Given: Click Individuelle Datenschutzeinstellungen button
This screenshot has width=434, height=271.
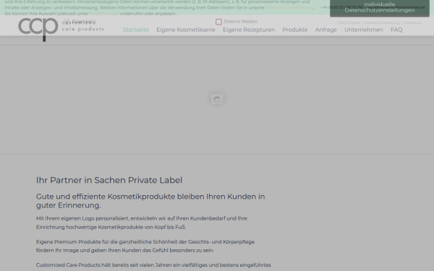Looking at the screenshot, I should click(x=380, y=7).
